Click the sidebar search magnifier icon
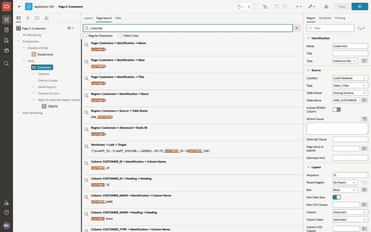 coord(7,63)
